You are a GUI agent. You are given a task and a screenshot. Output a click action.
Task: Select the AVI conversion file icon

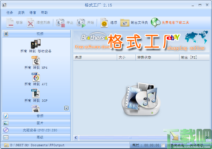[36, 77]
